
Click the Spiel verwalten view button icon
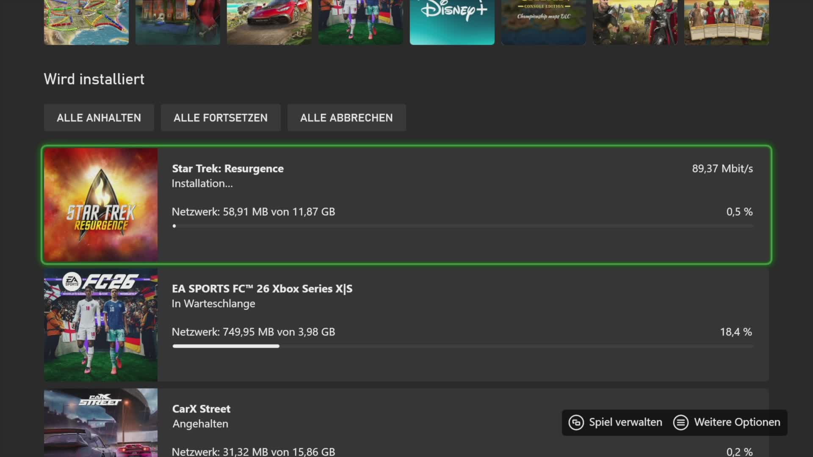(576, 422)
